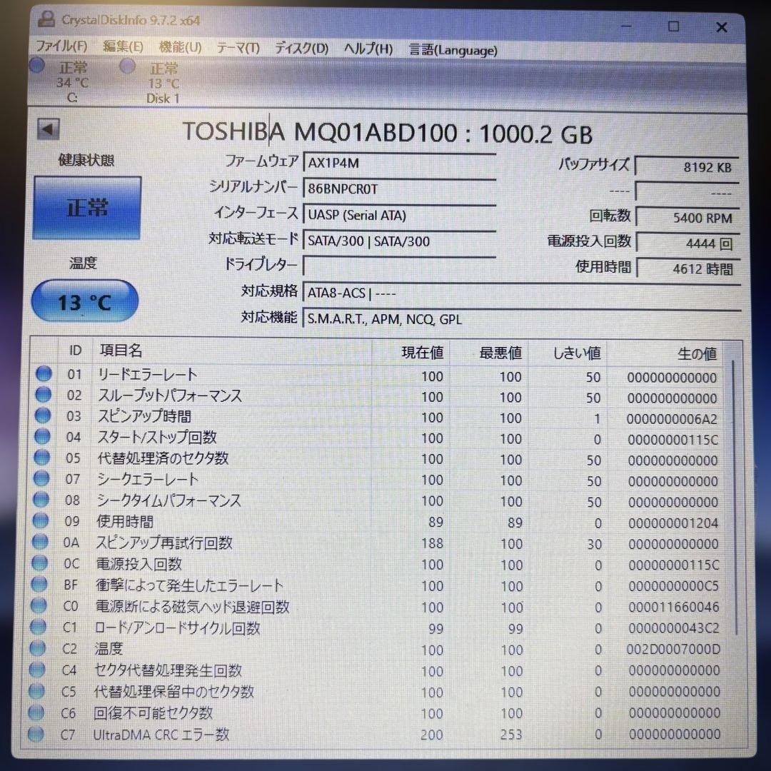Click the status icon for row 09 使用時間
This screenshot has height=771, width=771.
pos(40,520)
